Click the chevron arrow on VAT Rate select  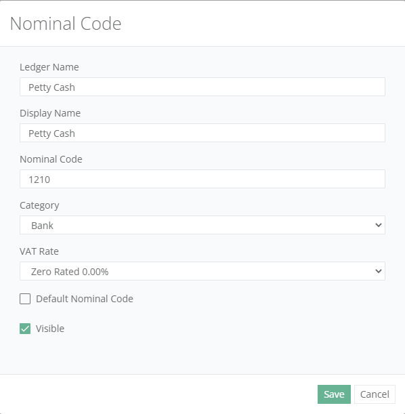(379, 271)
